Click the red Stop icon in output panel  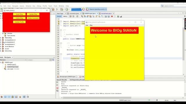click(58, 88)
